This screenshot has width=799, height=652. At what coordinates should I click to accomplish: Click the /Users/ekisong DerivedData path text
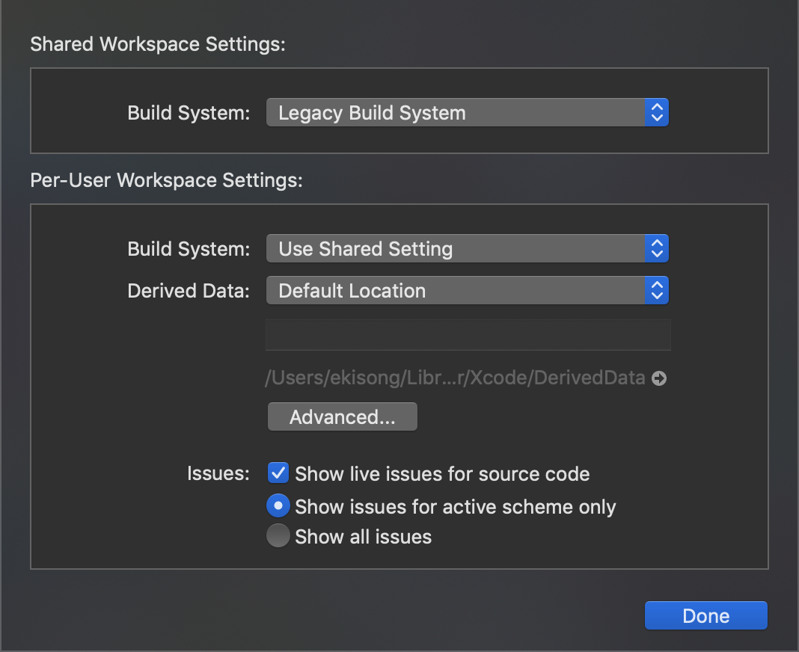tap(455, 378)
